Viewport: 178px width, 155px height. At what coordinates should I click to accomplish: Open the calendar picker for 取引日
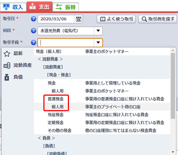coord(78,19)
